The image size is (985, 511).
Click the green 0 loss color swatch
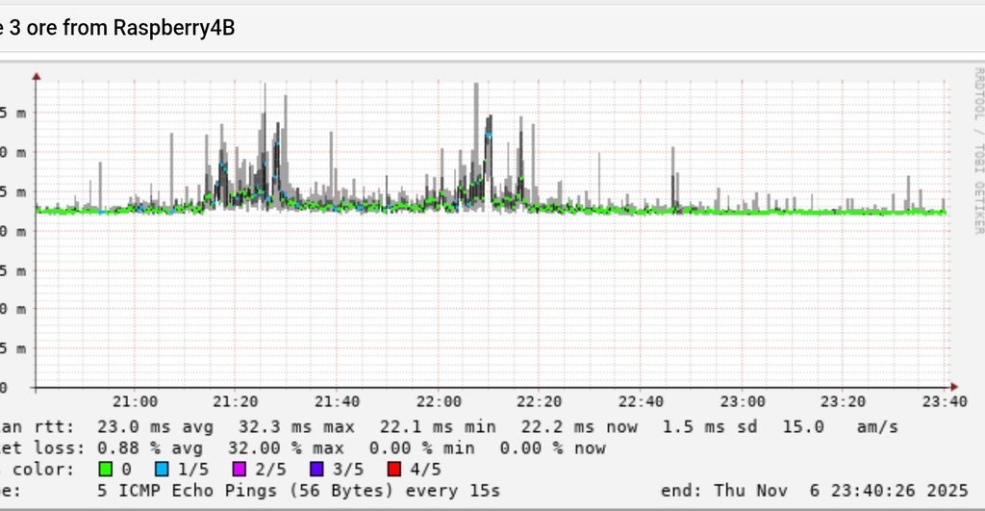point(106,469)
